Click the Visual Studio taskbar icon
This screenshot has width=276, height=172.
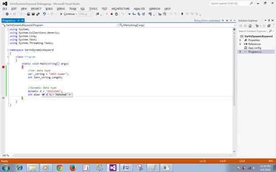(x=113, y=168)
